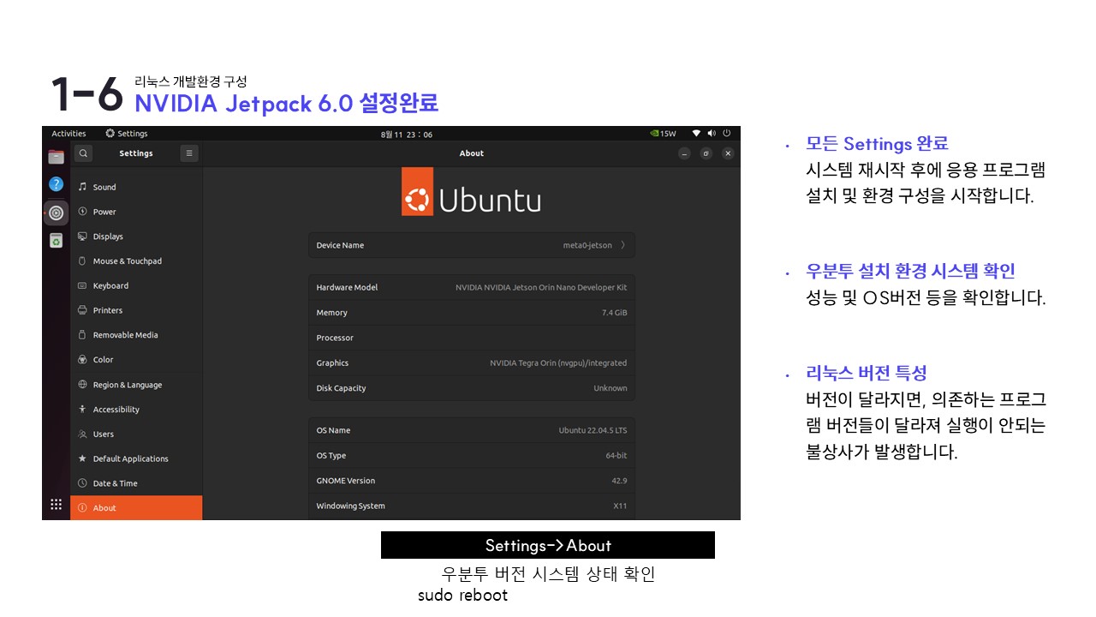Click the 모든 Settings 완료 heading
Image resolution: width=1096 pixels, height=617 pixels.
pos(877,143)
